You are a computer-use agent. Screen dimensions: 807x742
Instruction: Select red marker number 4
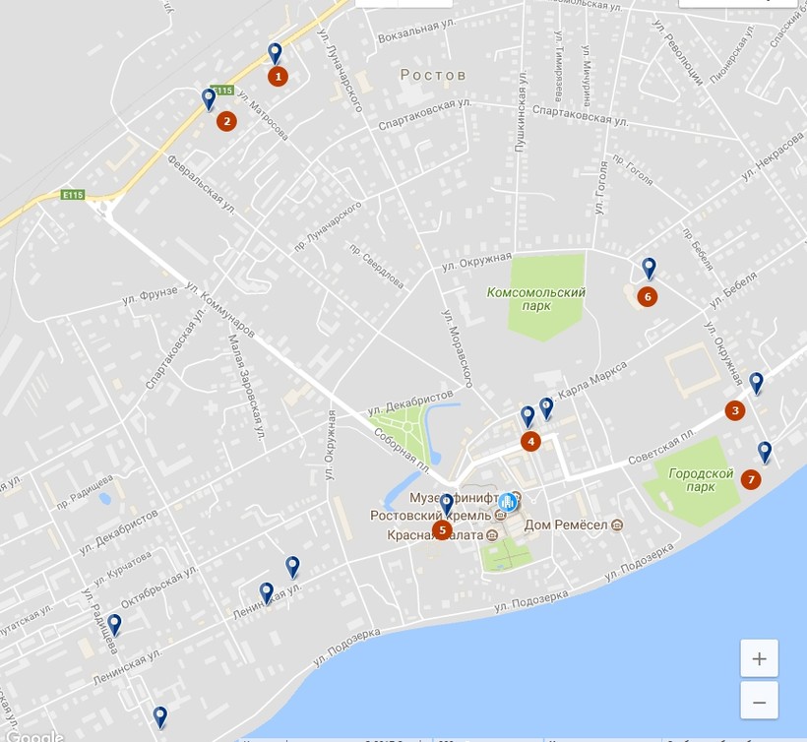click(530, 441)
